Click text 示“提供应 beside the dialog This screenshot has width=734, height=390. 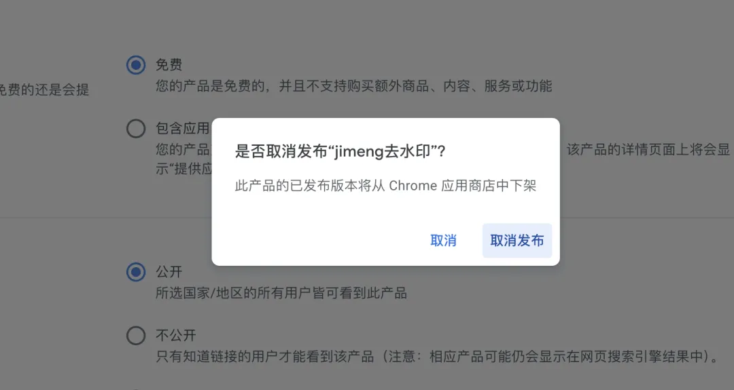(x=183, y=169)
